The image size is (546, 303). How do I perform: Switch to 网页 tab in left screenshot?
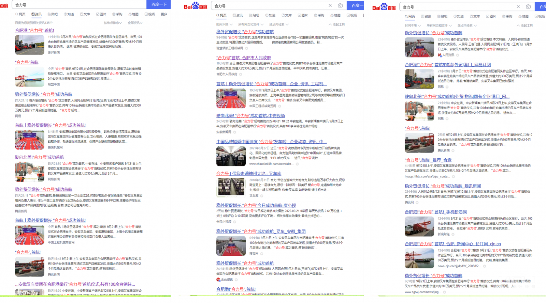pyautogui.click(x=20, y=14)
